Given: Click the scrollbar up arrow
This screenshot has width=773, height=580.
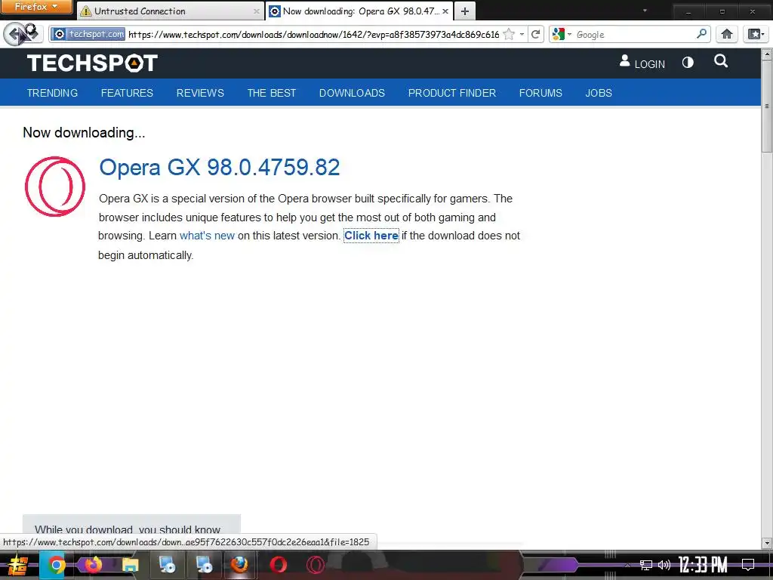Looking at the screenshot, I should pos(767,54).
